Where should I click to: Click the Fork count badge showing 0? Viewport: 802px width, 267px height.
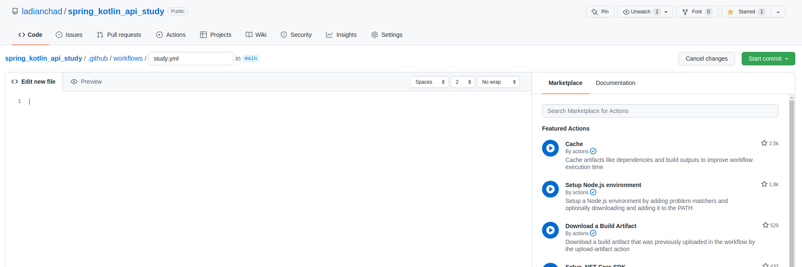click(x=709, y=12)
